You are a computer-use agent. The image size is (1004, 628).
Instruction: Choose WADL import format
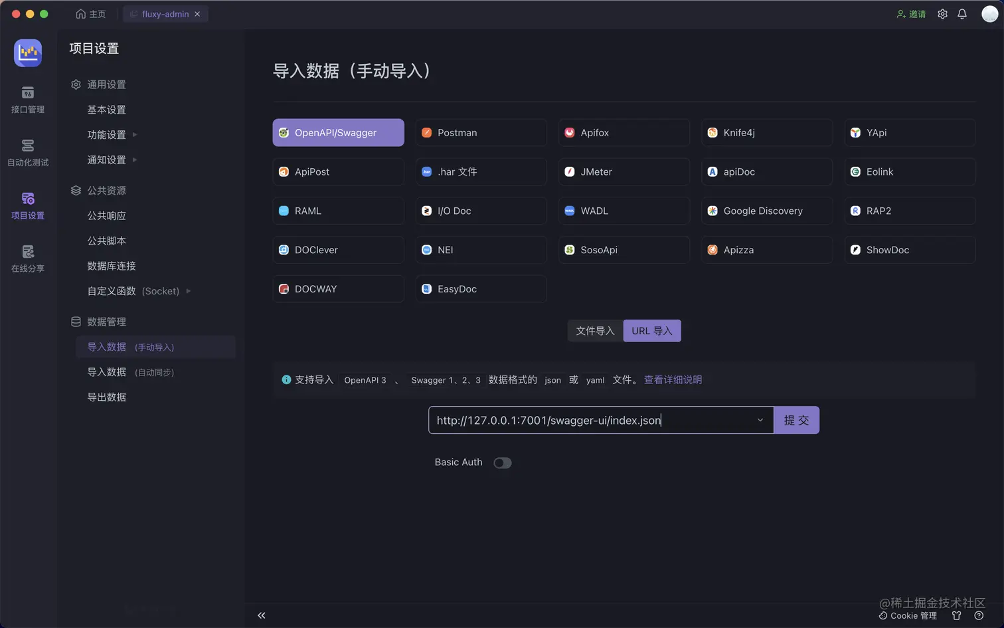point(624,211)
